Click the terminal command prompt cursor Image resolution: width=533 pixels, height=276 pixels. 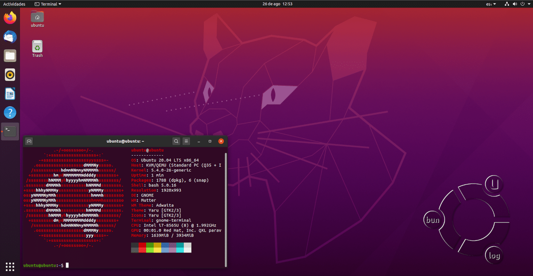coord(68,265)
